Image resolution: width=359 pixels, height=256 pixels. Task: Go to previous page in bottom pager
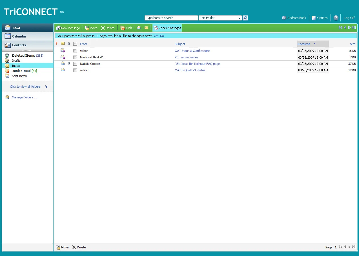[x=345, y=247]
